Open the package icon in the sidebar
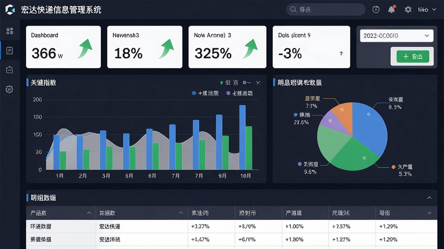The image size is (444, 249). tap(10, 70)
